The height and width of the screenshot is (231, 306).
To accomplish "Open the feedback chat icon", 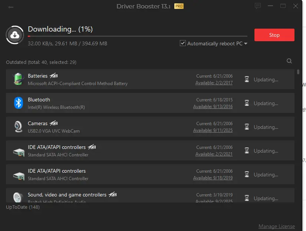I will click(258, 6).
